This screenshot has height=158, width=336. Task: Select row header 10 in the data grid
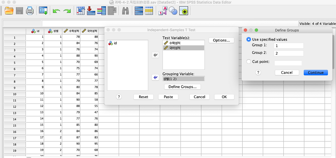point(15,94)
